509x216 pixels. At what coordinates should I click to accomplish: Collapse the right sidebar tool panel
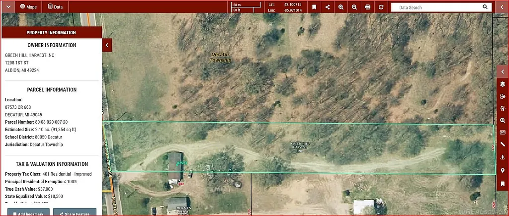pyautogui.click(x=503, y=71)
